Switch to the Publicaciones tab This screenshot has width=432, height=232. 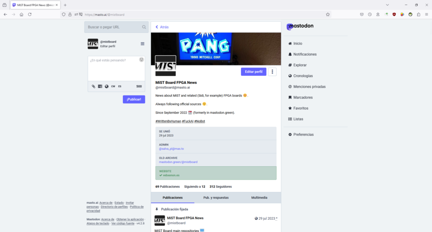pos(173,197)
